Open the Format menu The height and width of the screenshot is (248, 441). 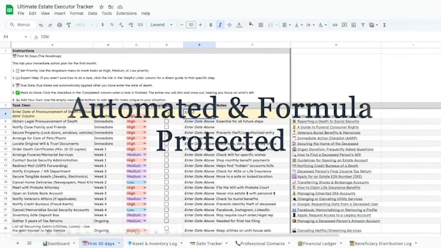(x=77, y=14)
